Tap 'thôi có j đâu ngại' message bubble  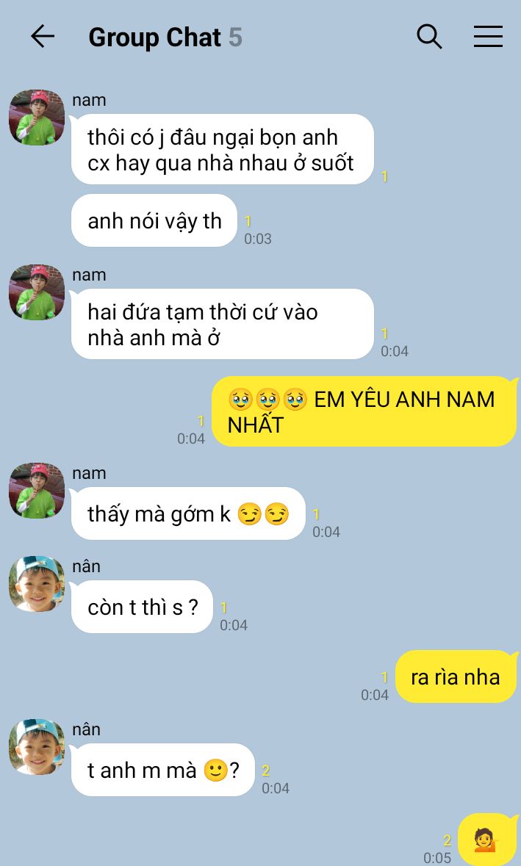coord(223,149)
